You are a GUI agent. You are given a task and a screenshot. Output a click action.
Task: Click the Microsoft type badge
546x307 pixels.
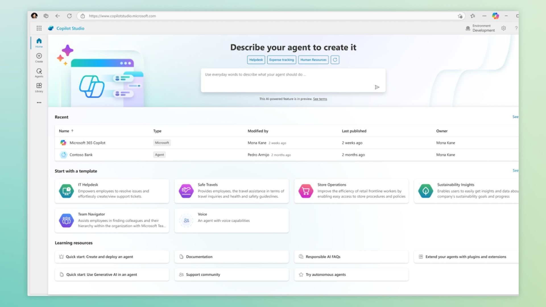point(162,143)
